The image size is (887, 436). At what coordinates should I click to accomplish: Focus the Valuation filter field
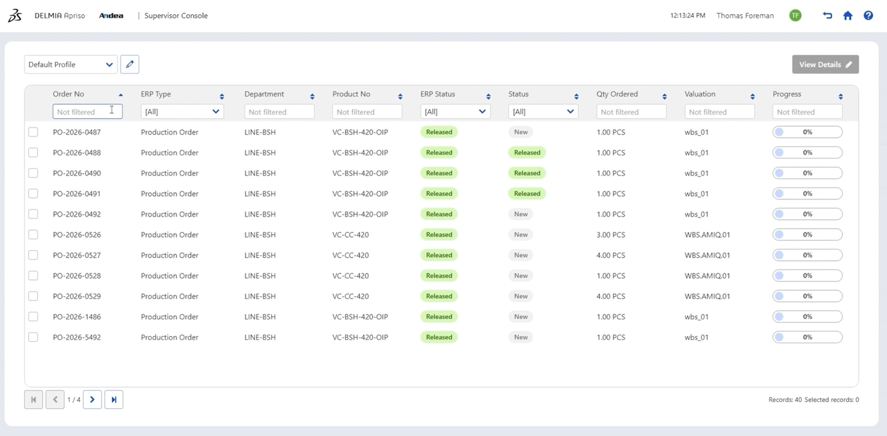(719, 111)
